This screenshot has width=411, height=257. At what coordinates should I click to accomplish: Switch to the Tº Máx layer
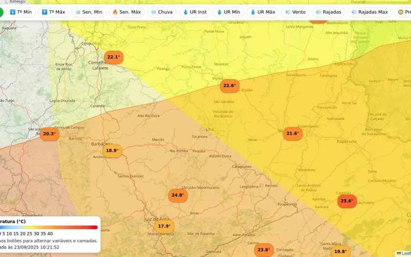click(53, 12)
